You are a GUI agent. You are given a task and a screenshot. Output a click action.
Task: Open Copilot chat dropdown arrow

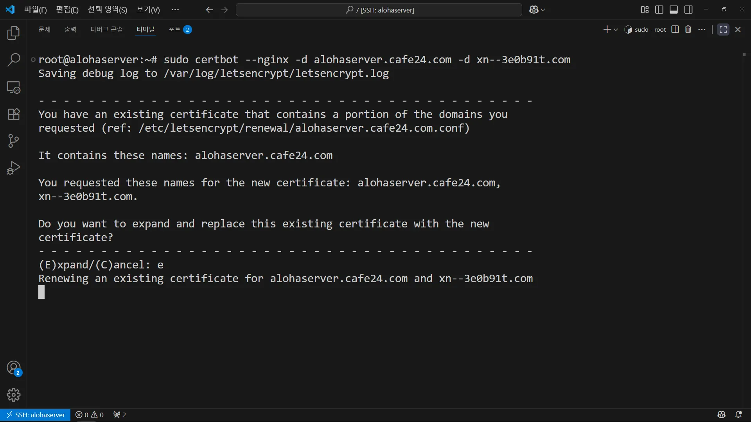pyautogui.click(x=543, y=10)
